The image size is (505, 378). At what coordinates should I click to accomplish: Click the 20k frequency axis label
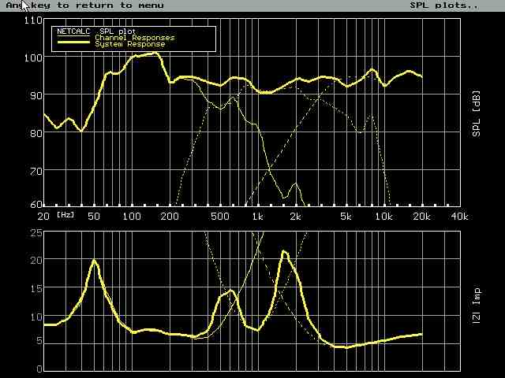click(421, 217)
